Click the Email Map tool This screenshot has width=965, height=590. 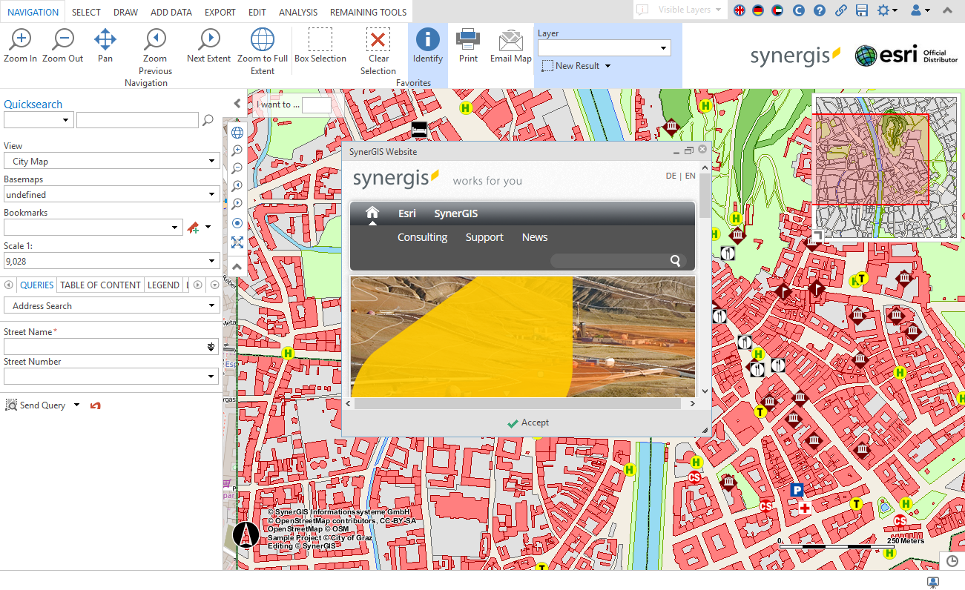(510, 44)
